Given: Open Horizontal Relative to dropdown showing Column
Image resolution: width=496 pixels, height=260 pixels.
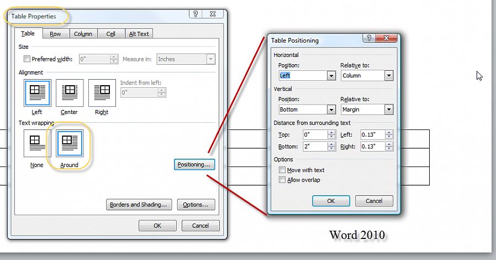Looking at the screenshot, I should point(389,76).
